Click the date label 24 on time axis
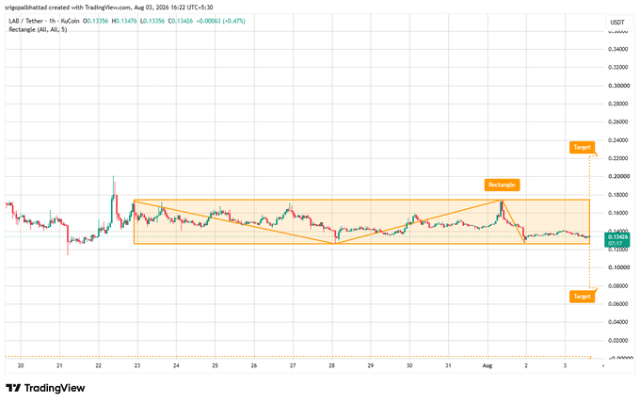 point(176,365)
